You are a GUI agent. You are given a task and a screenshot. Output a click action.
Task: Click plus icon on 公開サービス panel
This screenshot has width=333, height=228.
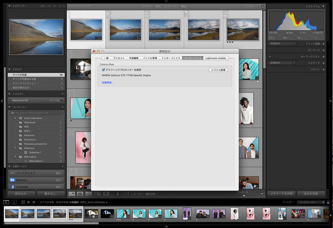click(x=63, y=166)
